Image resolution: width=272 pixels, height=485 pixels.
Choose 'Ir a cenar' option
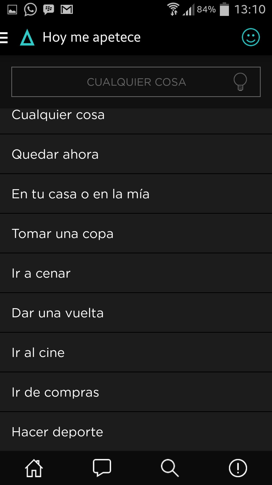point(136,273)
